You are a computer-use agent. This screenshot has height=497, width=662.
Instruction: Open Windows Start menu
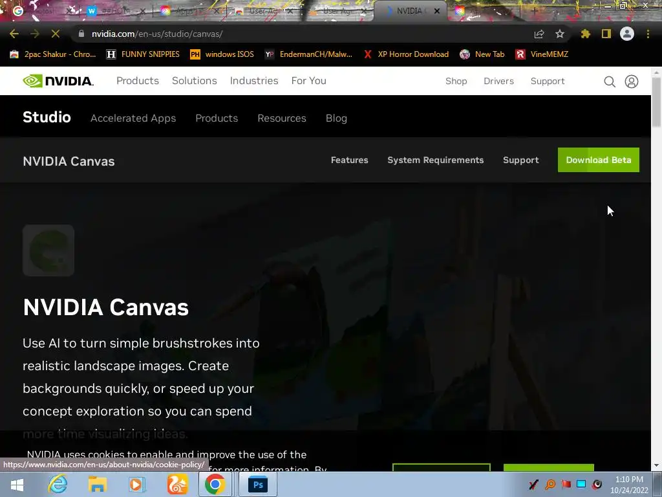17,484
